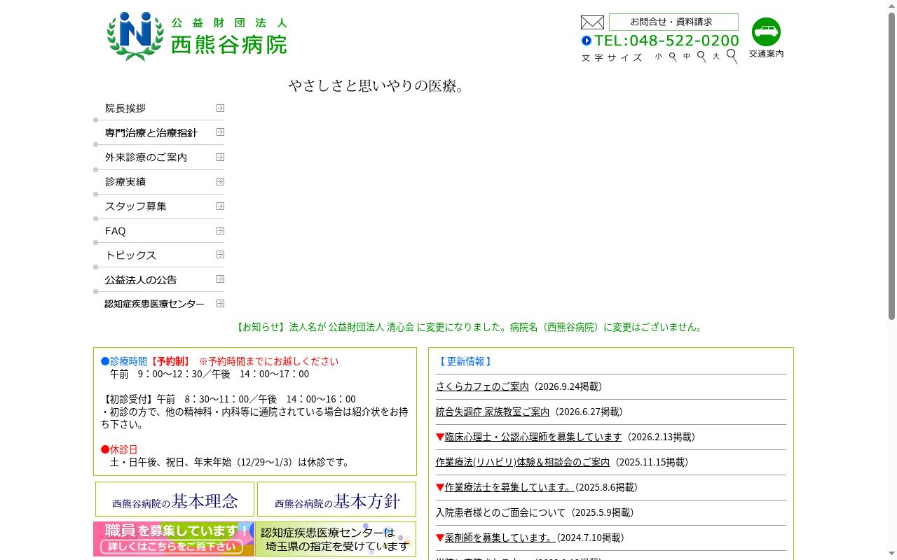Click arrow icon next to 認知症疾患医療センター
This screenshot has height=560, width=897.
220,303
